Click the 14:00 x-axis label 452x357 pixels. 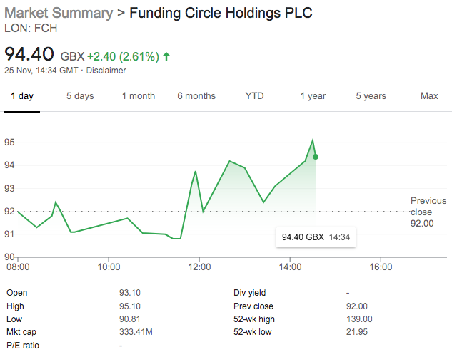(x=290, y=267)
